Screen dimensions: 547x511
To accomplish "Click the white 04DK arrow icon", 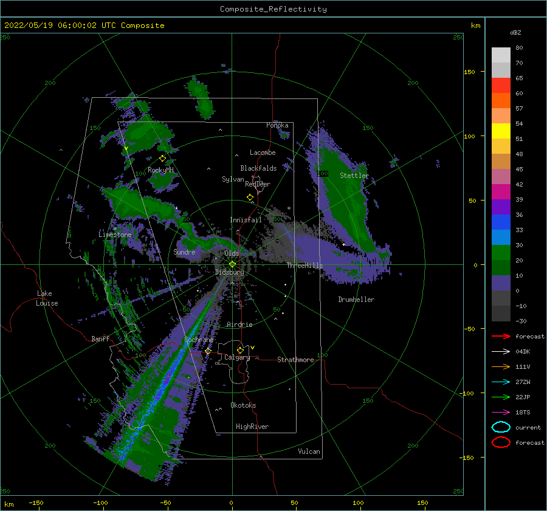I will coord(501,352).
